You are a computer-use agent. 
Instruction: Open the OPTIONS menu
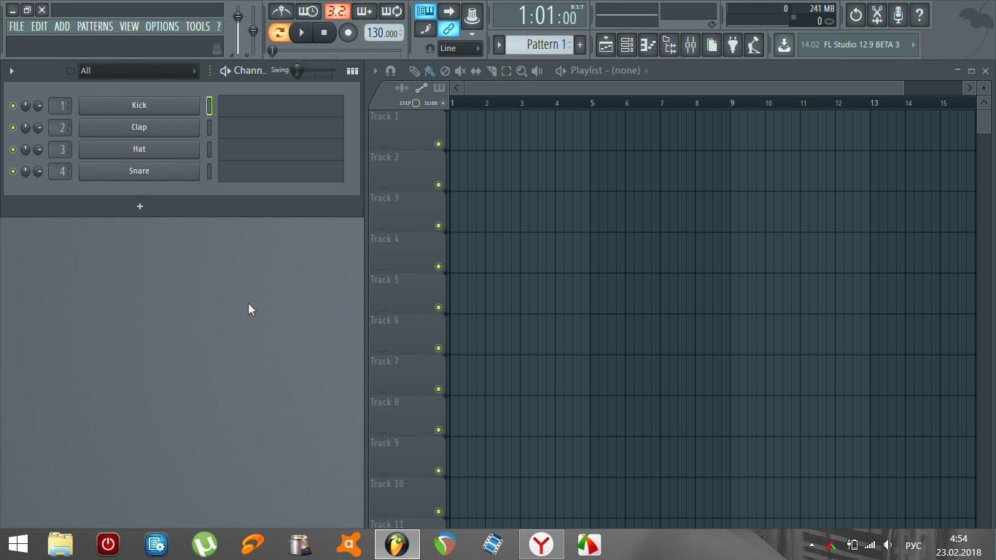click(x=162, y=26)
